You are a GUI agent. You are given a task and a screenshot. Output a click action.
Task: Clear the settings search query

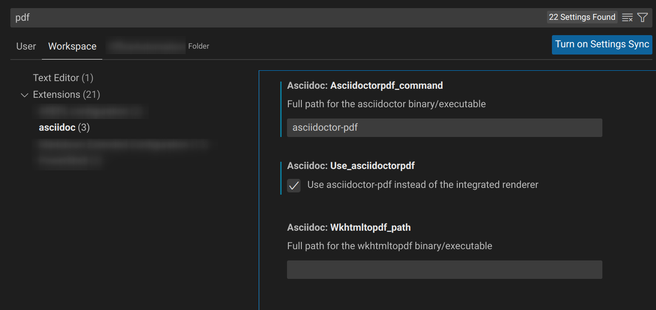coord(627,17)
